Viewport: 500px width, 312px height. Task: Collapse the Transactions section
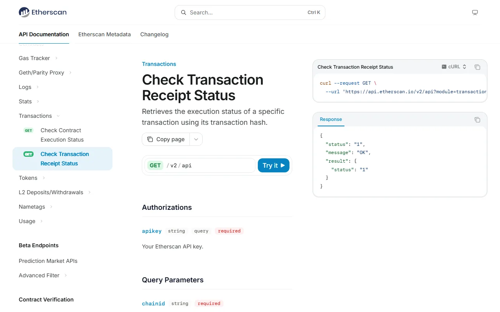tap(39, 116)
